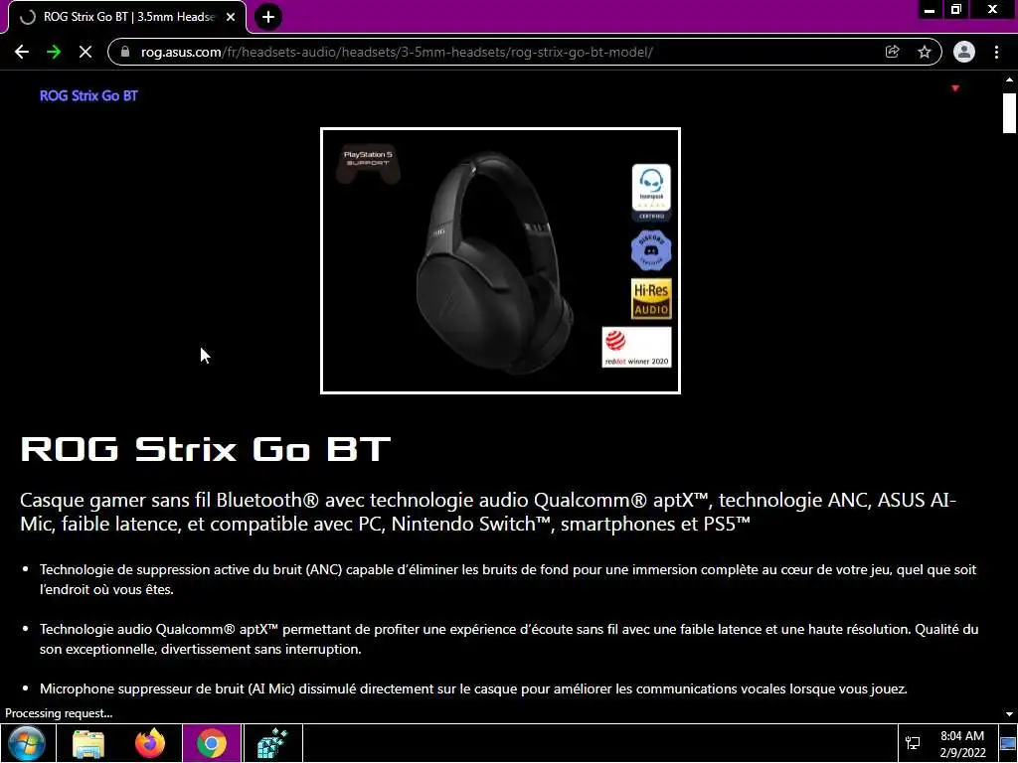Click the Qualcomm aptX bullet text

pos(509,639)
